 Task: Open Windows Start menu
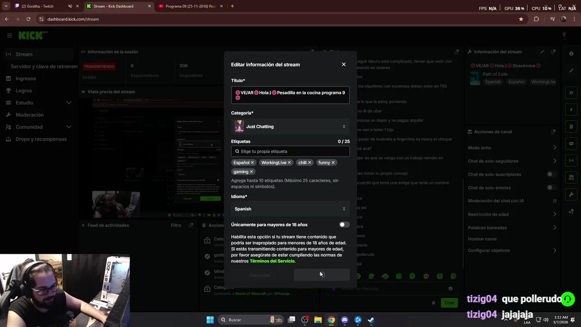[x=210, y=320]
